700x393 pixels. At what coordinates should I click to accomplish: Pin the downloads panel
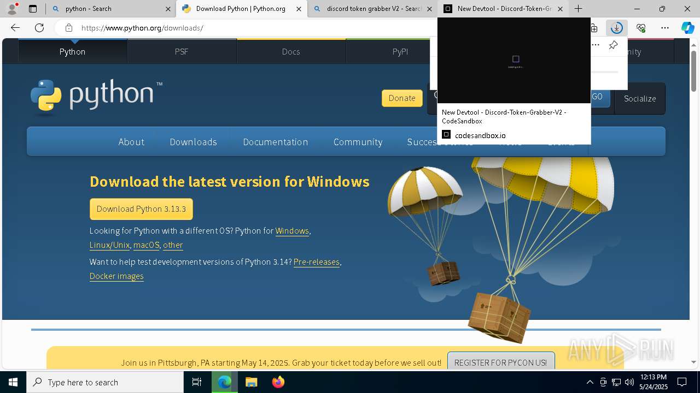[x=613, y=45]
